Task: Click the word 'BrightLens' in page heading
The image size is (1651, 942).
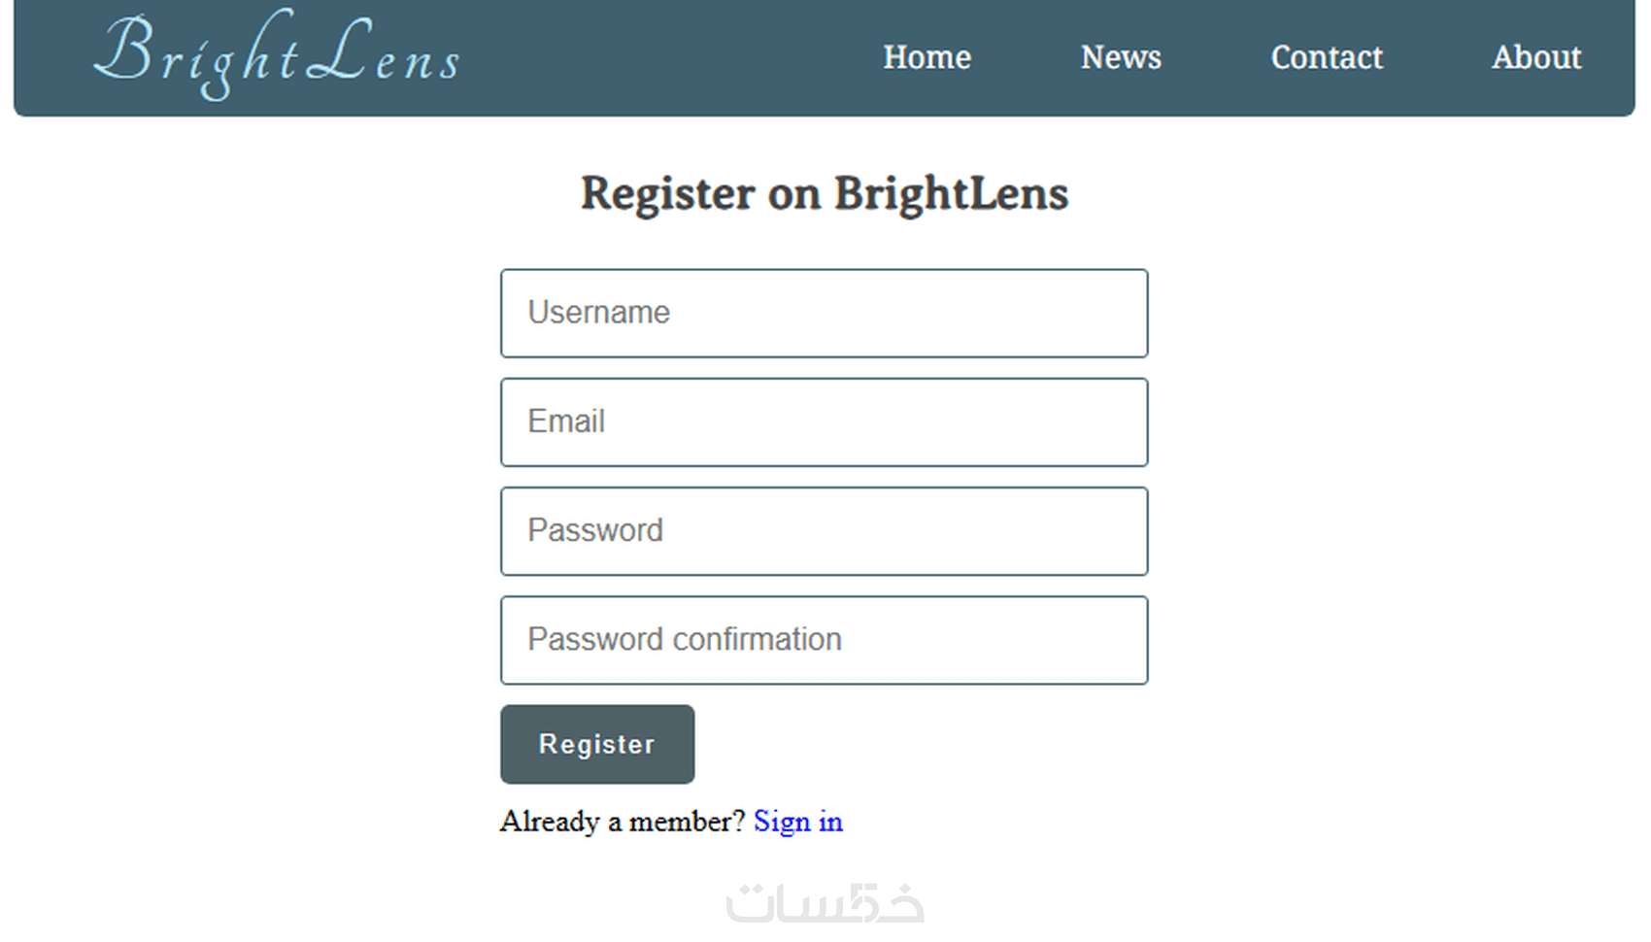Action: point(951,193)
